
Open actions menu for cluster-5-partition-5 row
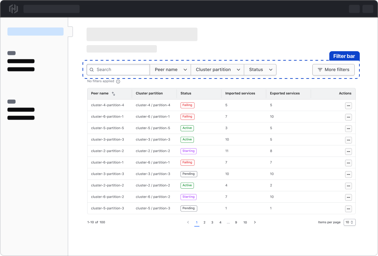pyautogui.click(x=348, y=129)
